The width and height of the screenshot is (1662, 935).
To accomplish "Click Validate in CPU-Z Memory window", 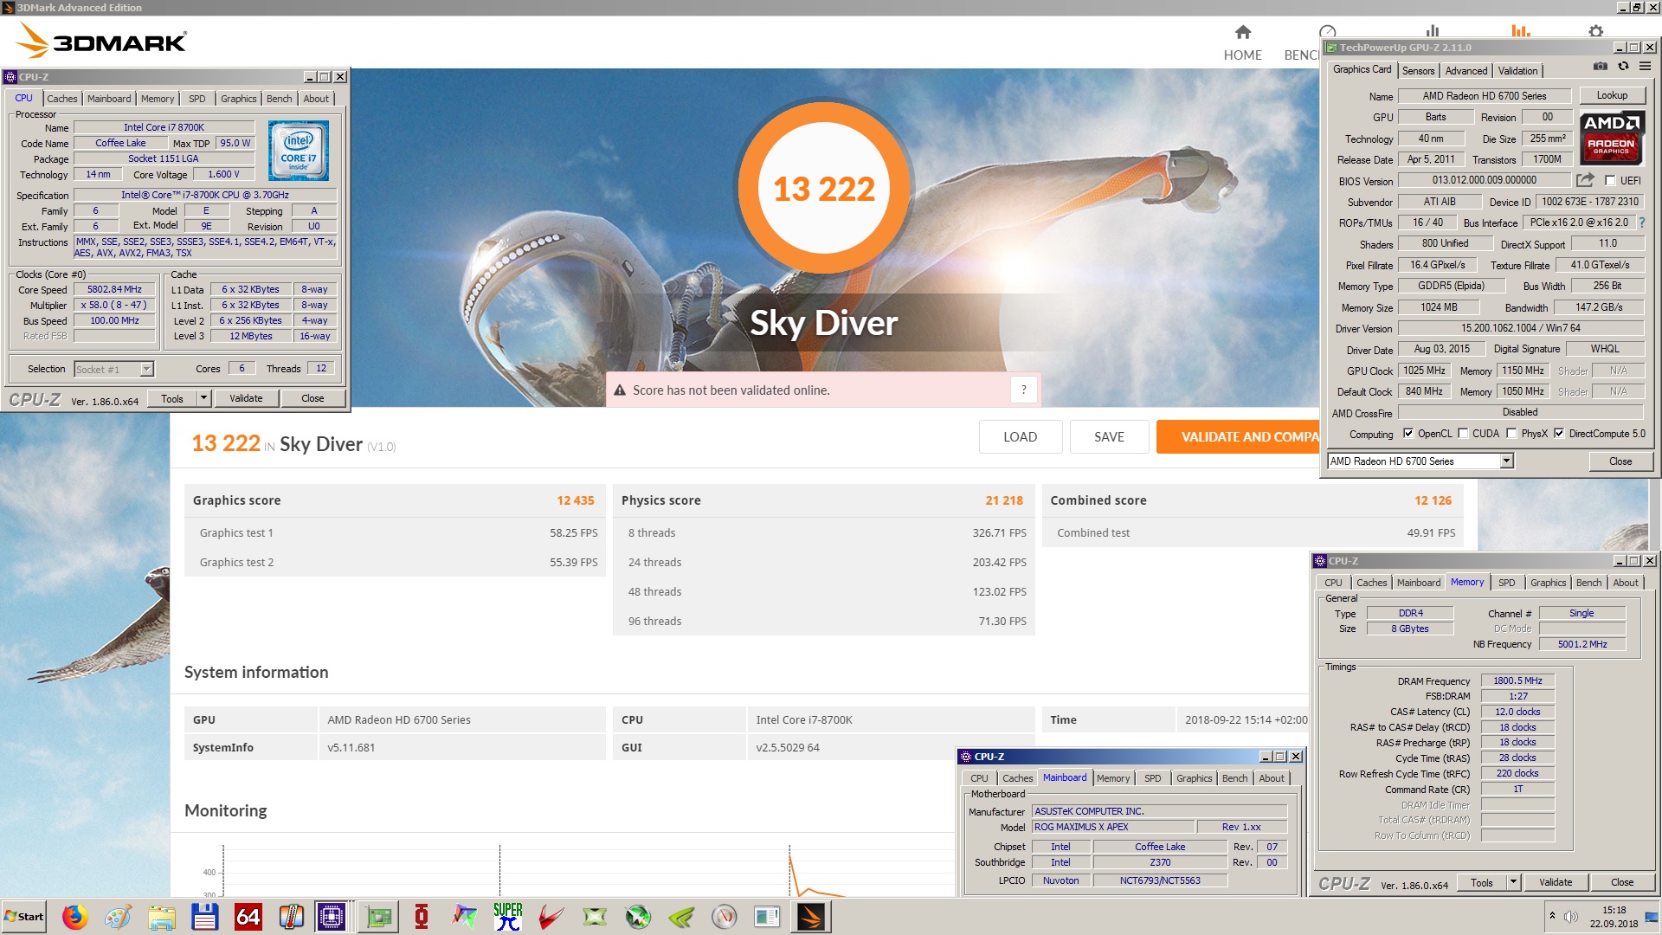I will (1556, 882).
